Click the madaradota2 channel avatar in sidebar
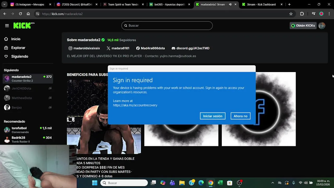 pos(7,79)
